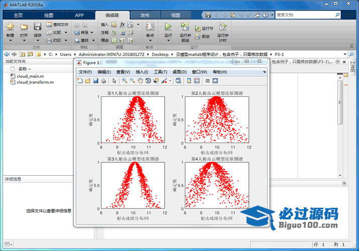Toggle the edit plot arrow tool
Image resolution: width=359 pixels, height=251 pixels.
114,81
